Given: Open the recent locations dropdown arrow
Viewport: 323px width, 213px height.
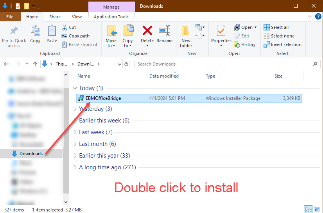Looking at the screenshot, I should tap(27, 64).
